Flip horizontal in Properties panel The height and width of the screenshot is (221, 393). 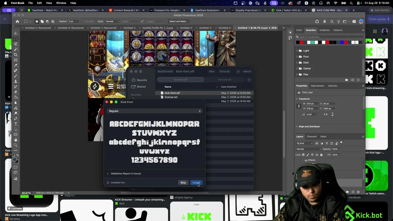coord(326,114)
